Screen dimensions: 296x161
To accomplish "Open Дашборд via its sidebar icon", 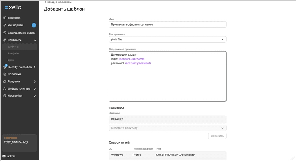I will pos(5,18).
